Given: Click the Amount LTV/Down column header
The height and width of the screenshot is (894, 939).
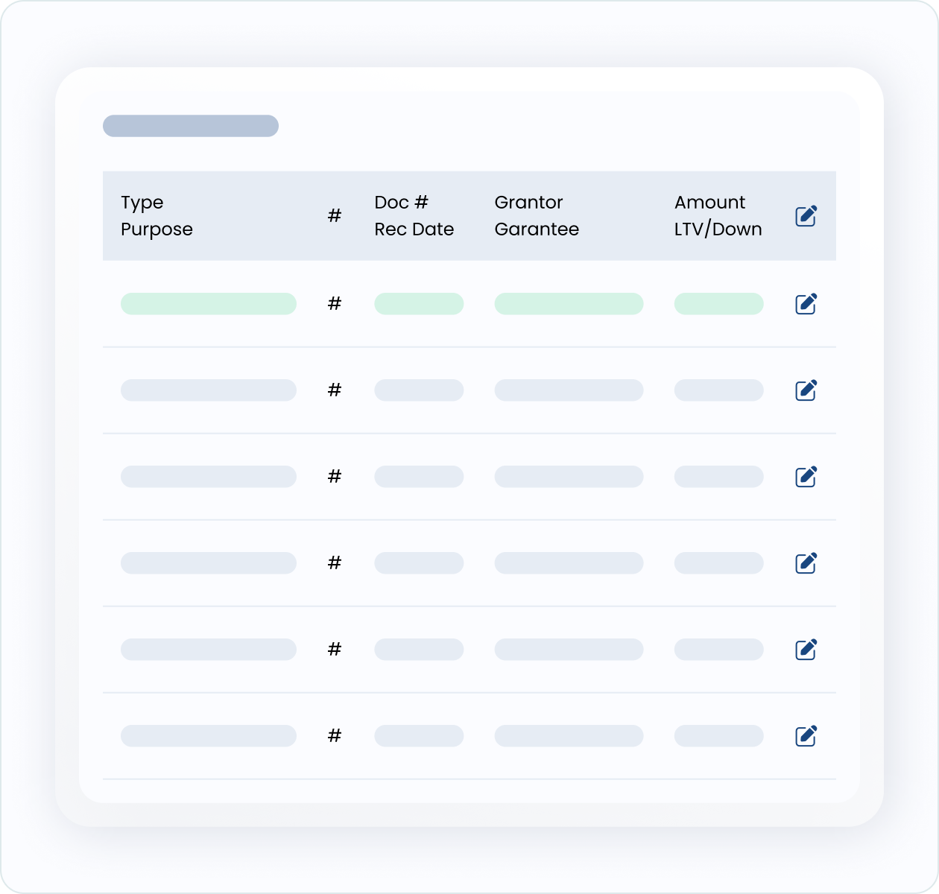Looking at the screenshot, I should pyautogui.click(x=718, y=216).
